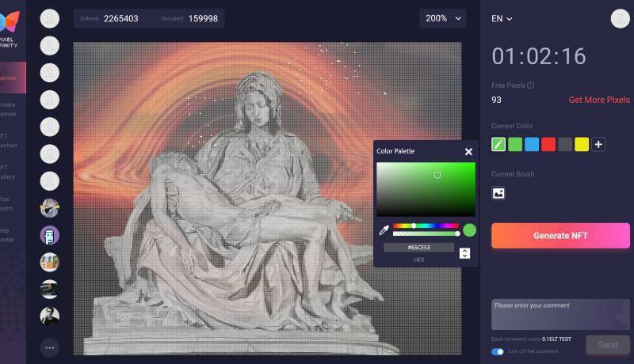Switch color format with the stepper arrows
Image resolution: width=634 pixels, height=364 pixels.
[464, 253]
